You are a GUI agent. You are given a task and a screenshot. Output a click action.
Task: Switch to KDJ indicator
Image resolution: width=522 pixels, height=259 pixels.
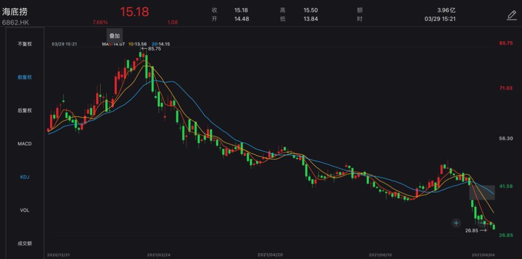[x=25, y=177]
